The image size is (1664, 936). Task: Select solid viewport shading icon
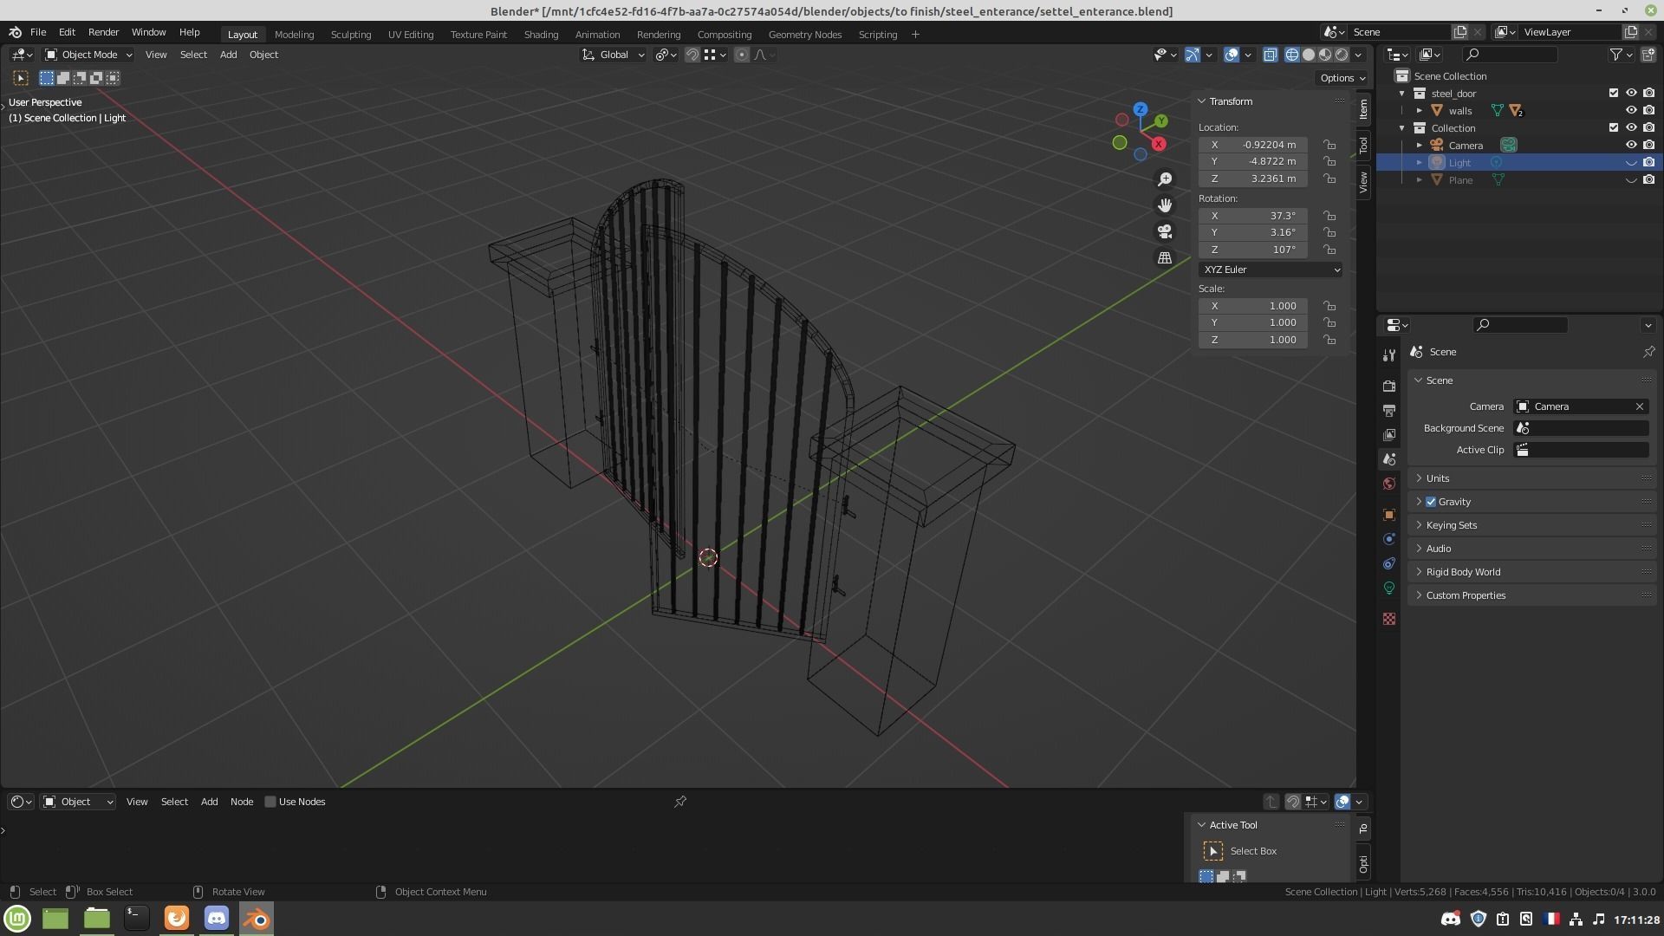tap(1309, 55)
